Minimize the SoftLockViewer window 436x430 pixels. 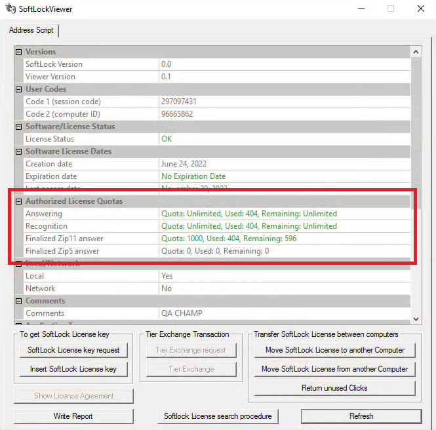361,9
